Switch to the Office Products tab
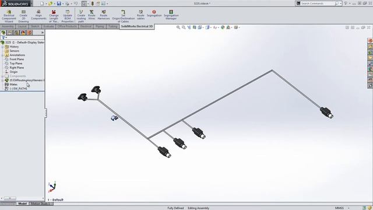The width and height of the screenshot is (373, 210). (67, 26)
